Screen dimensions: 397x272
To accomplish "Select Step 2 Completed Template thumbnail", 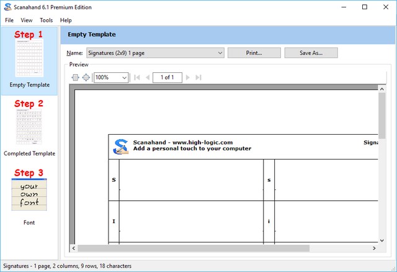I will (29, 127).
